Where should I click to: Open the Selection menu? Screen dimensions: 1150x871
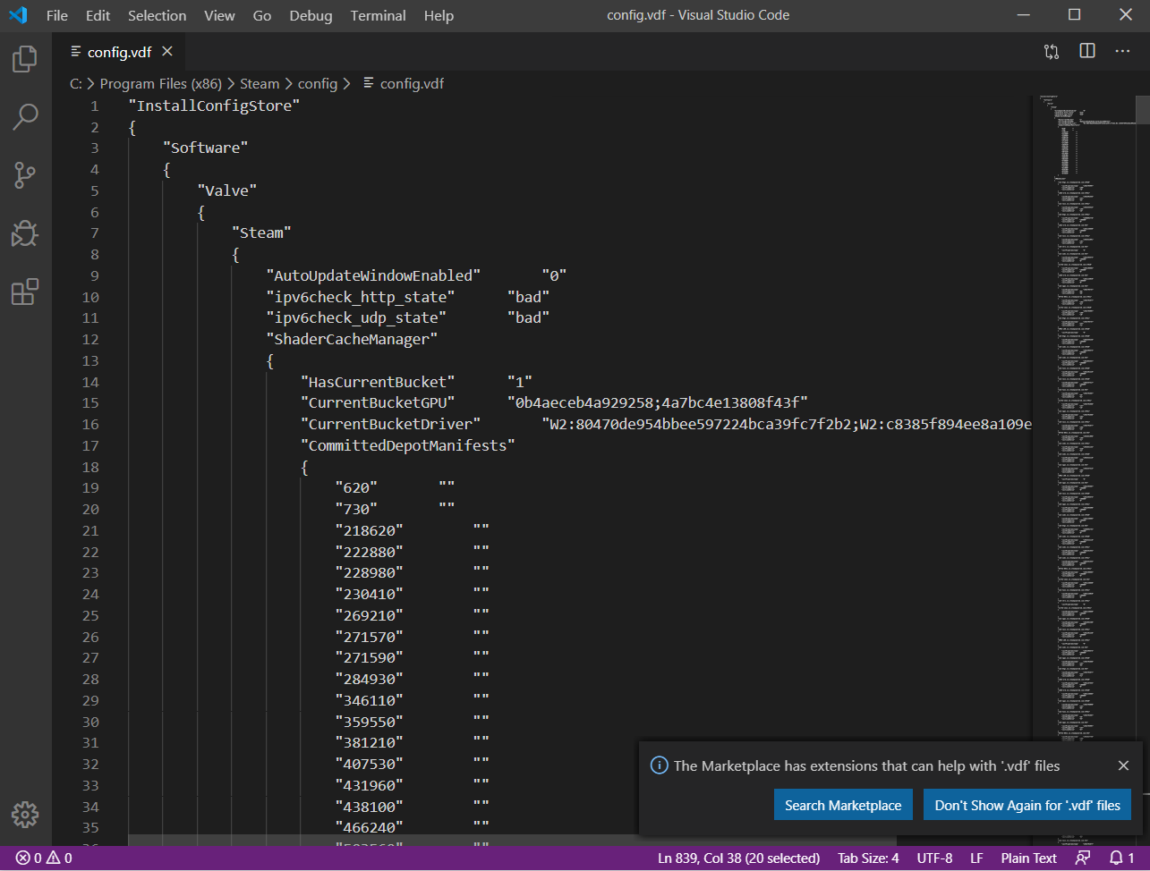tap(158, 15)
